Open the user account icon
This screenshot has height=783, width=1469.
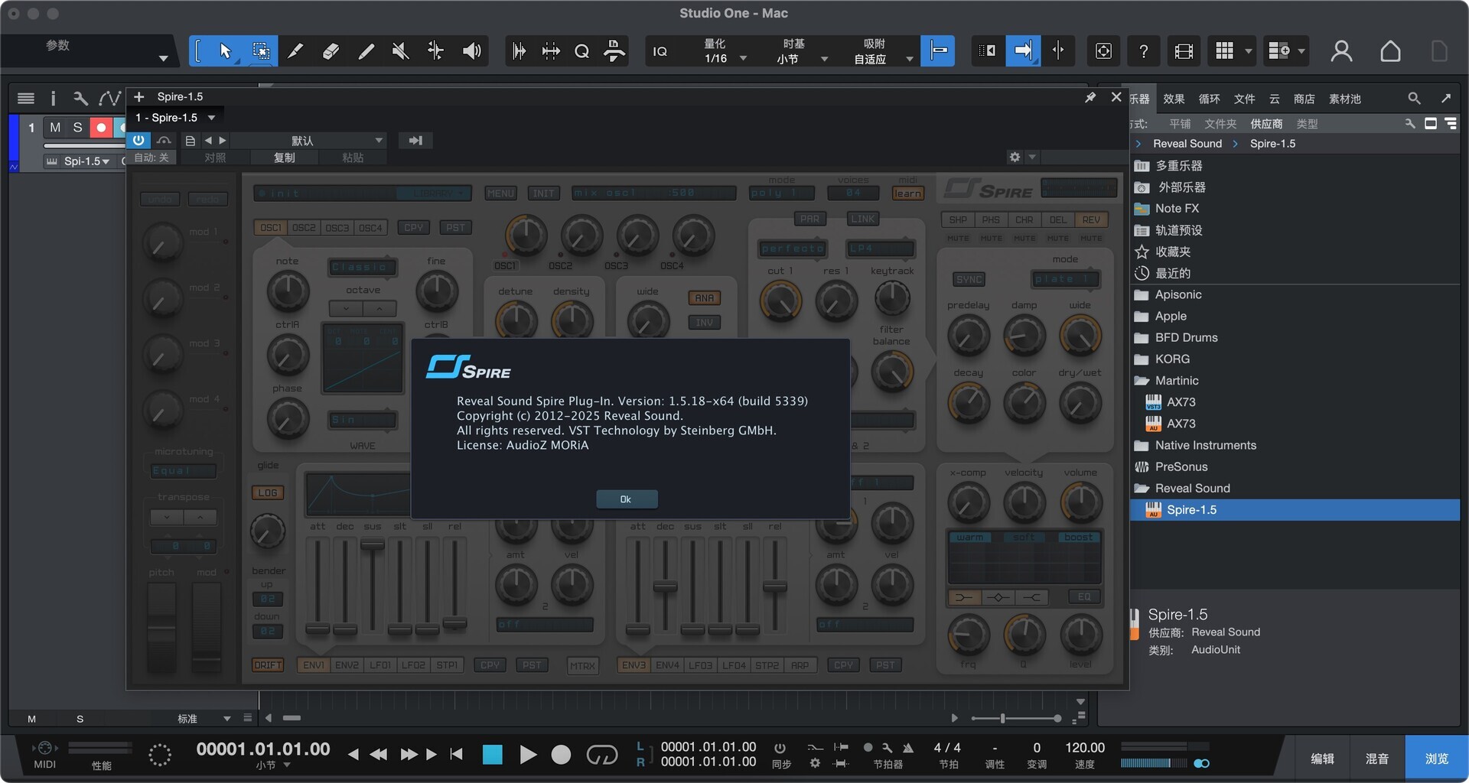(x=1341, y=51)
